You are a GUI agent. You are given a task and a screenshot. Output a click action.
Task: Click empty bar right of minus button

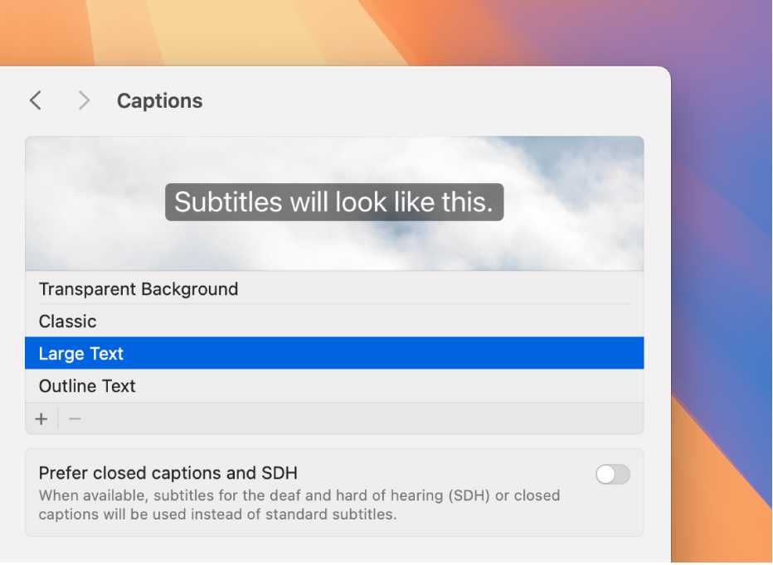357,419
